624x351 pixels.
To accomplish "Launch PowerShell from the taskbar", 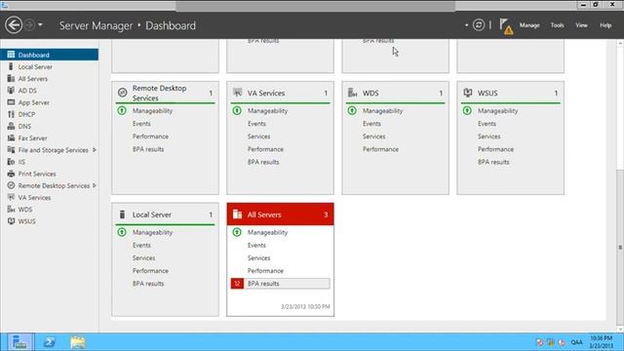I will 50,342.
